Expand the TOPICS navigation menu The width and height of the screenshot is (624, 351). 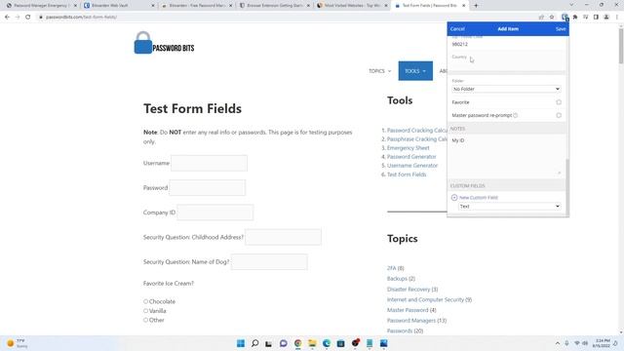(x=379, y=71)
